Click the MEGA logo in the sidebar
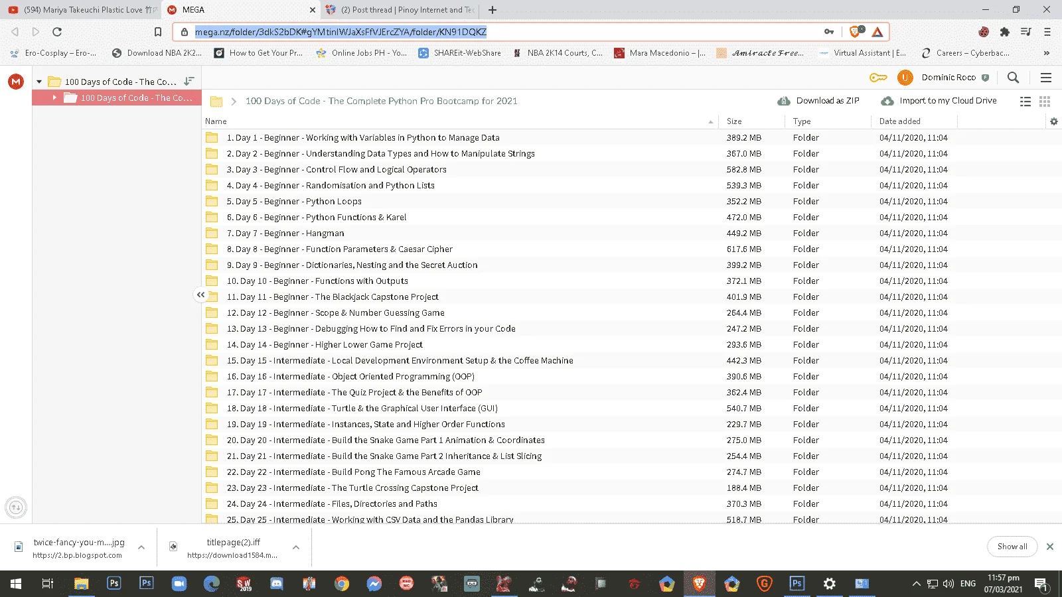Screen dimensions: 1062x597 tap(16, 82)
